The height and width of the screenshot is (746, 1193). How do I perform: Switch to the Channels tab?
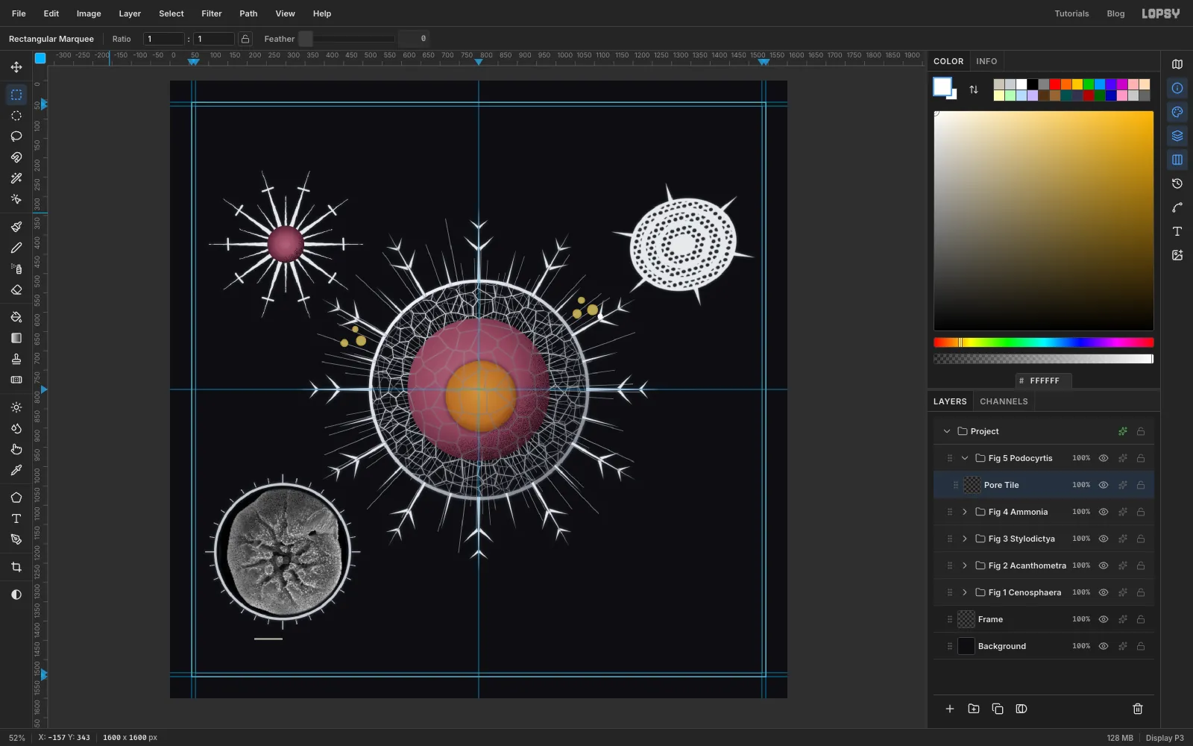(x=1004, y=401)
